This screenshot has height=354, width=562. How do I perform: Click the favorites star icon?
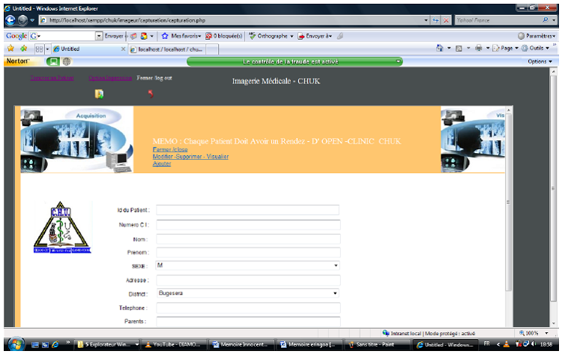[10, 49]
